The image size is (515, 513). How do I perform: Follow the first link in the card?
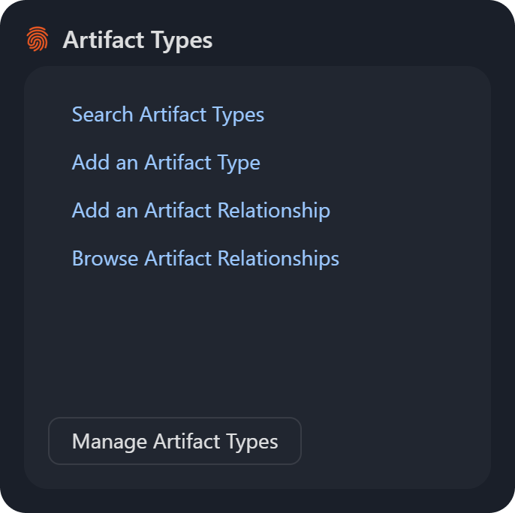[167, 115]
